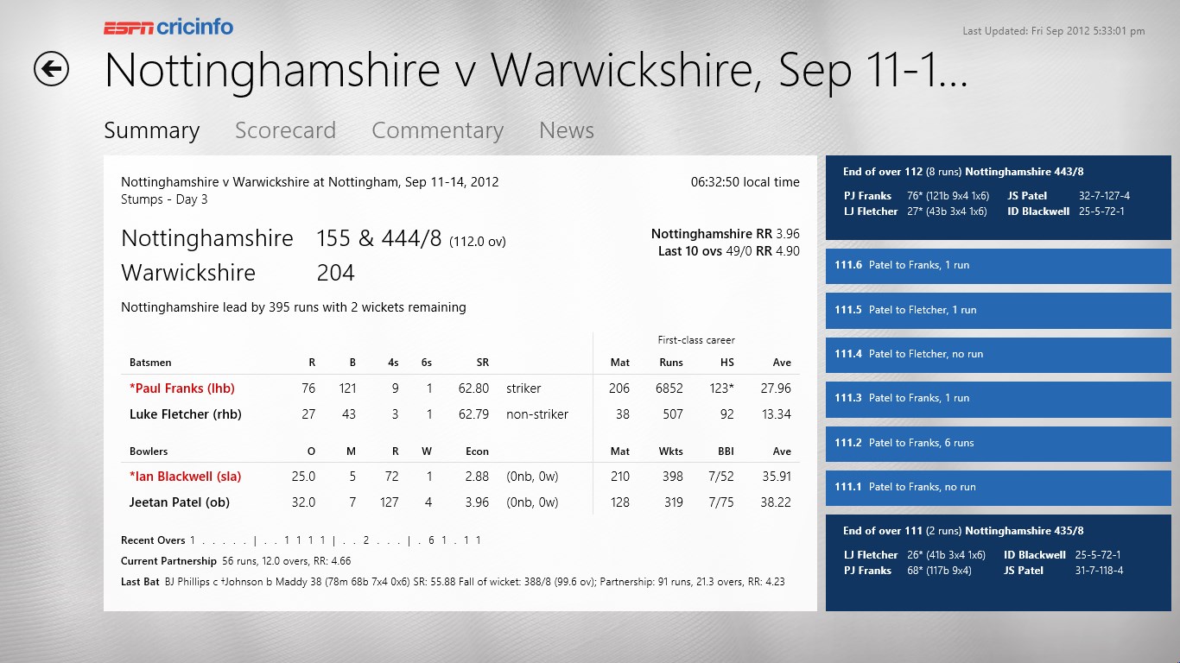Select ball 111.2 Patel to Franks, 6 runs

click(x=998, y=443)
